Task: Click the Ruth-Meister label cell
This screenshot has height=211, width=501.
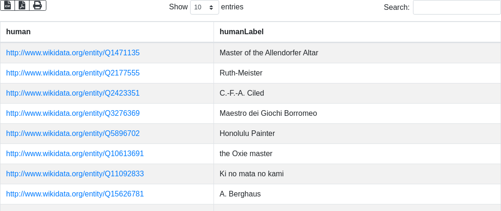Action: point(241,73)
